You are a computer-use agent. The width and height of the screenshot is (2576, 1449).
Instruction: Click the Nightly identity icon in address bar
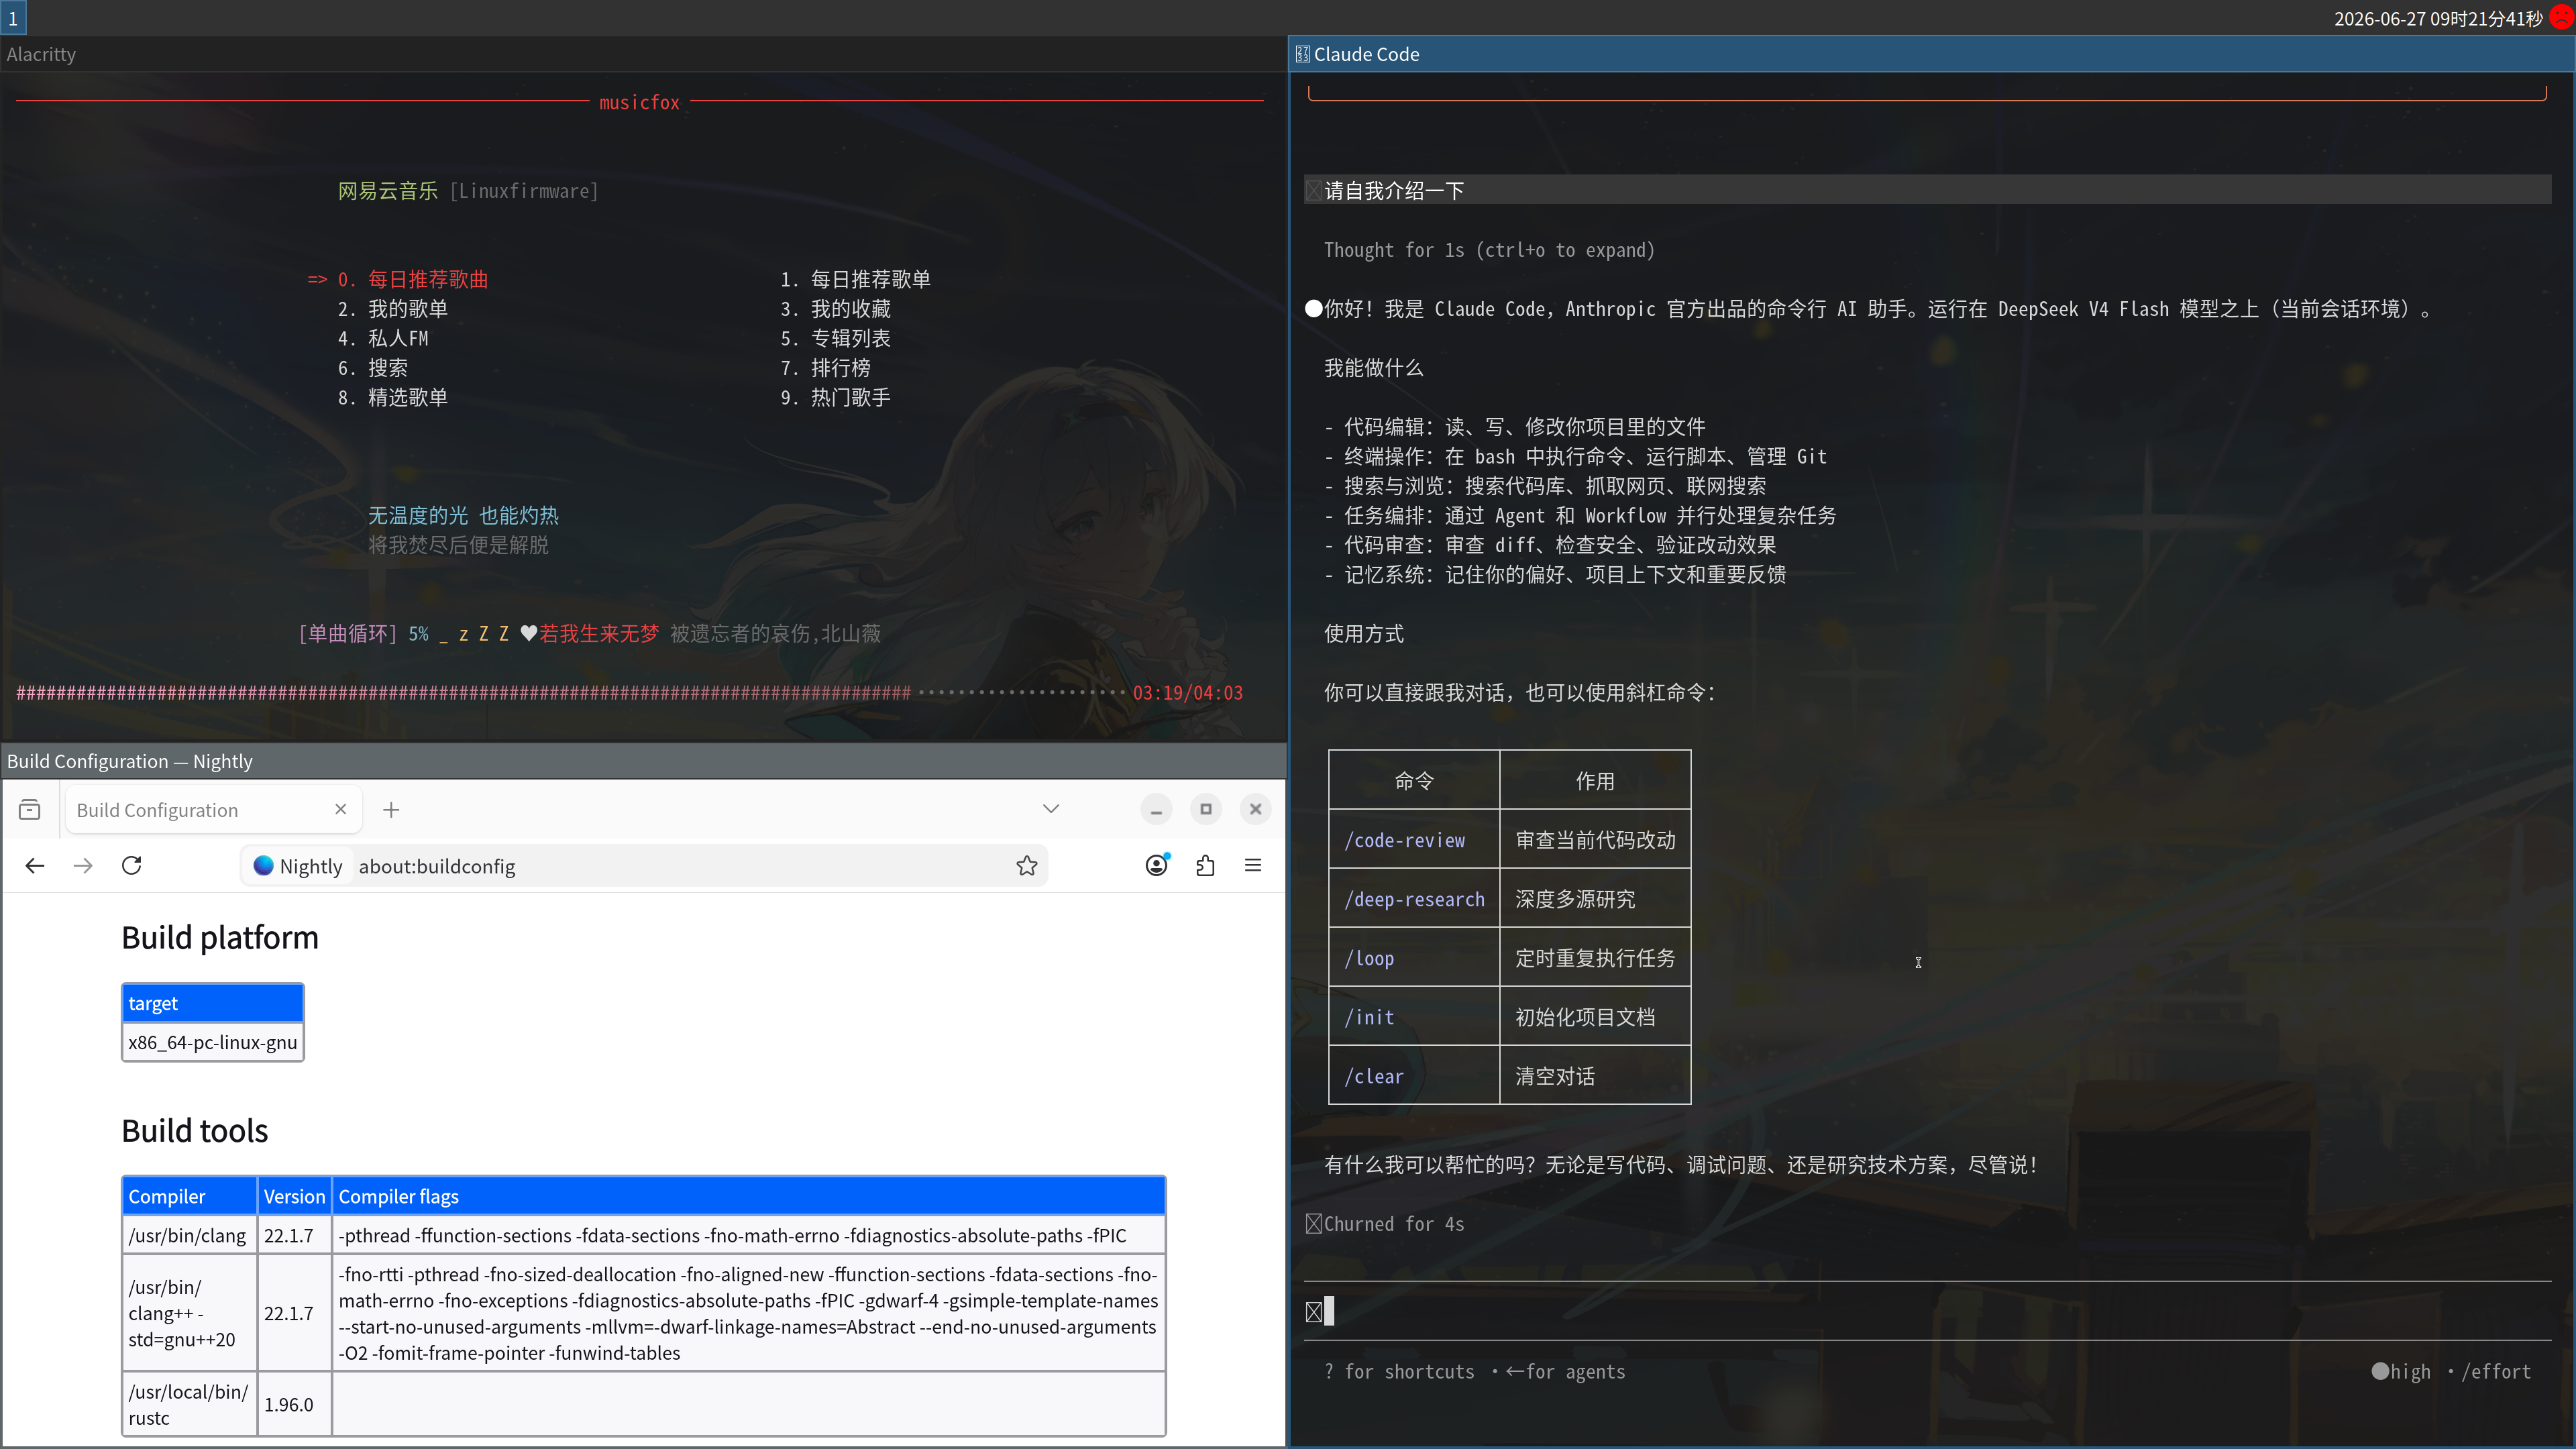[x=297, y=866]
